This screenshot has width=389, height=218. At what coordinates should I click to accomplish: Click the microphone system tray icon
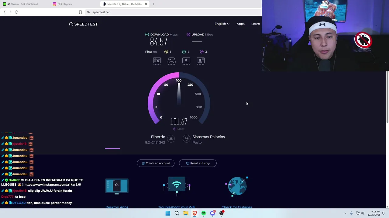pyautogui.click(x=351, y=213)
